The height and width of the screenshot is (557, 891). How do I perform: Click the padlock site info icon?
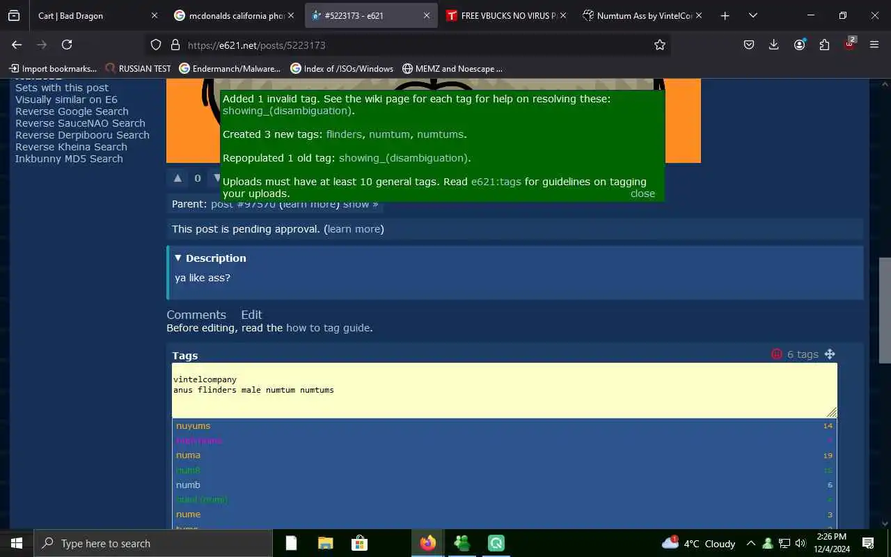pos(175,45)
